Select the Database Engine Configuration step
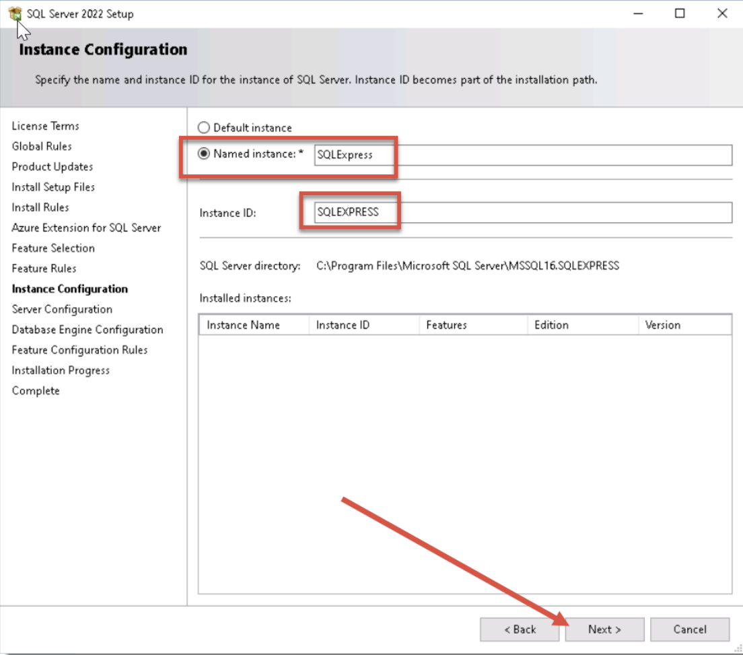743x655 pixels. coord(87,330)
